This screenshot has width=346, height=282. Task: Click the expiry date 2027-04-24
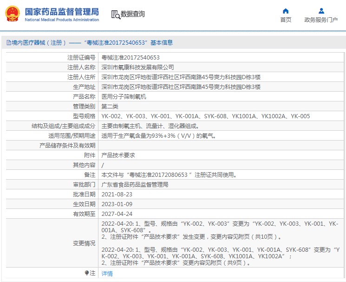(x=117, y=214)
